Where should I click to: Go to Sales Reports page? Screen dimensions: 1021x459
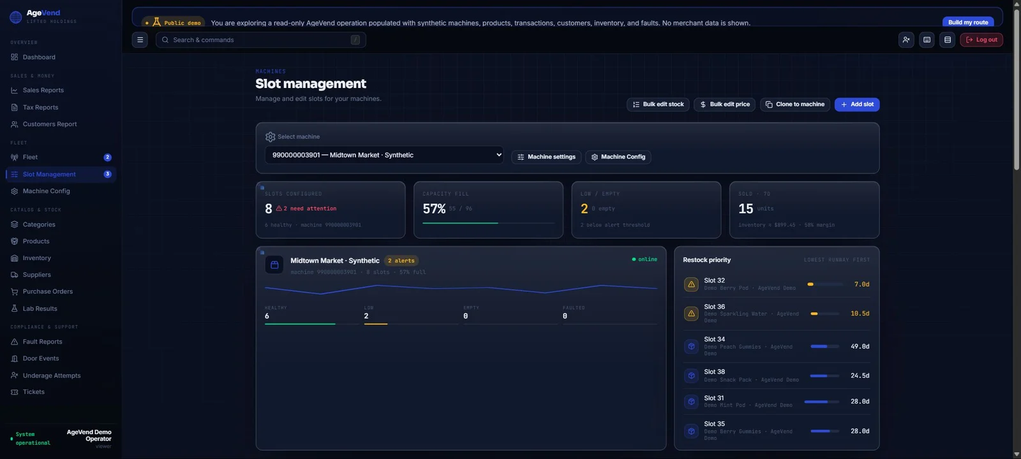(x=61, y=91)
